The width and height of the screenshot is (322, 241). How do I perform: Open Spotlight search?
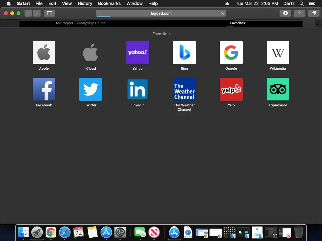click(x=302, y=3)
